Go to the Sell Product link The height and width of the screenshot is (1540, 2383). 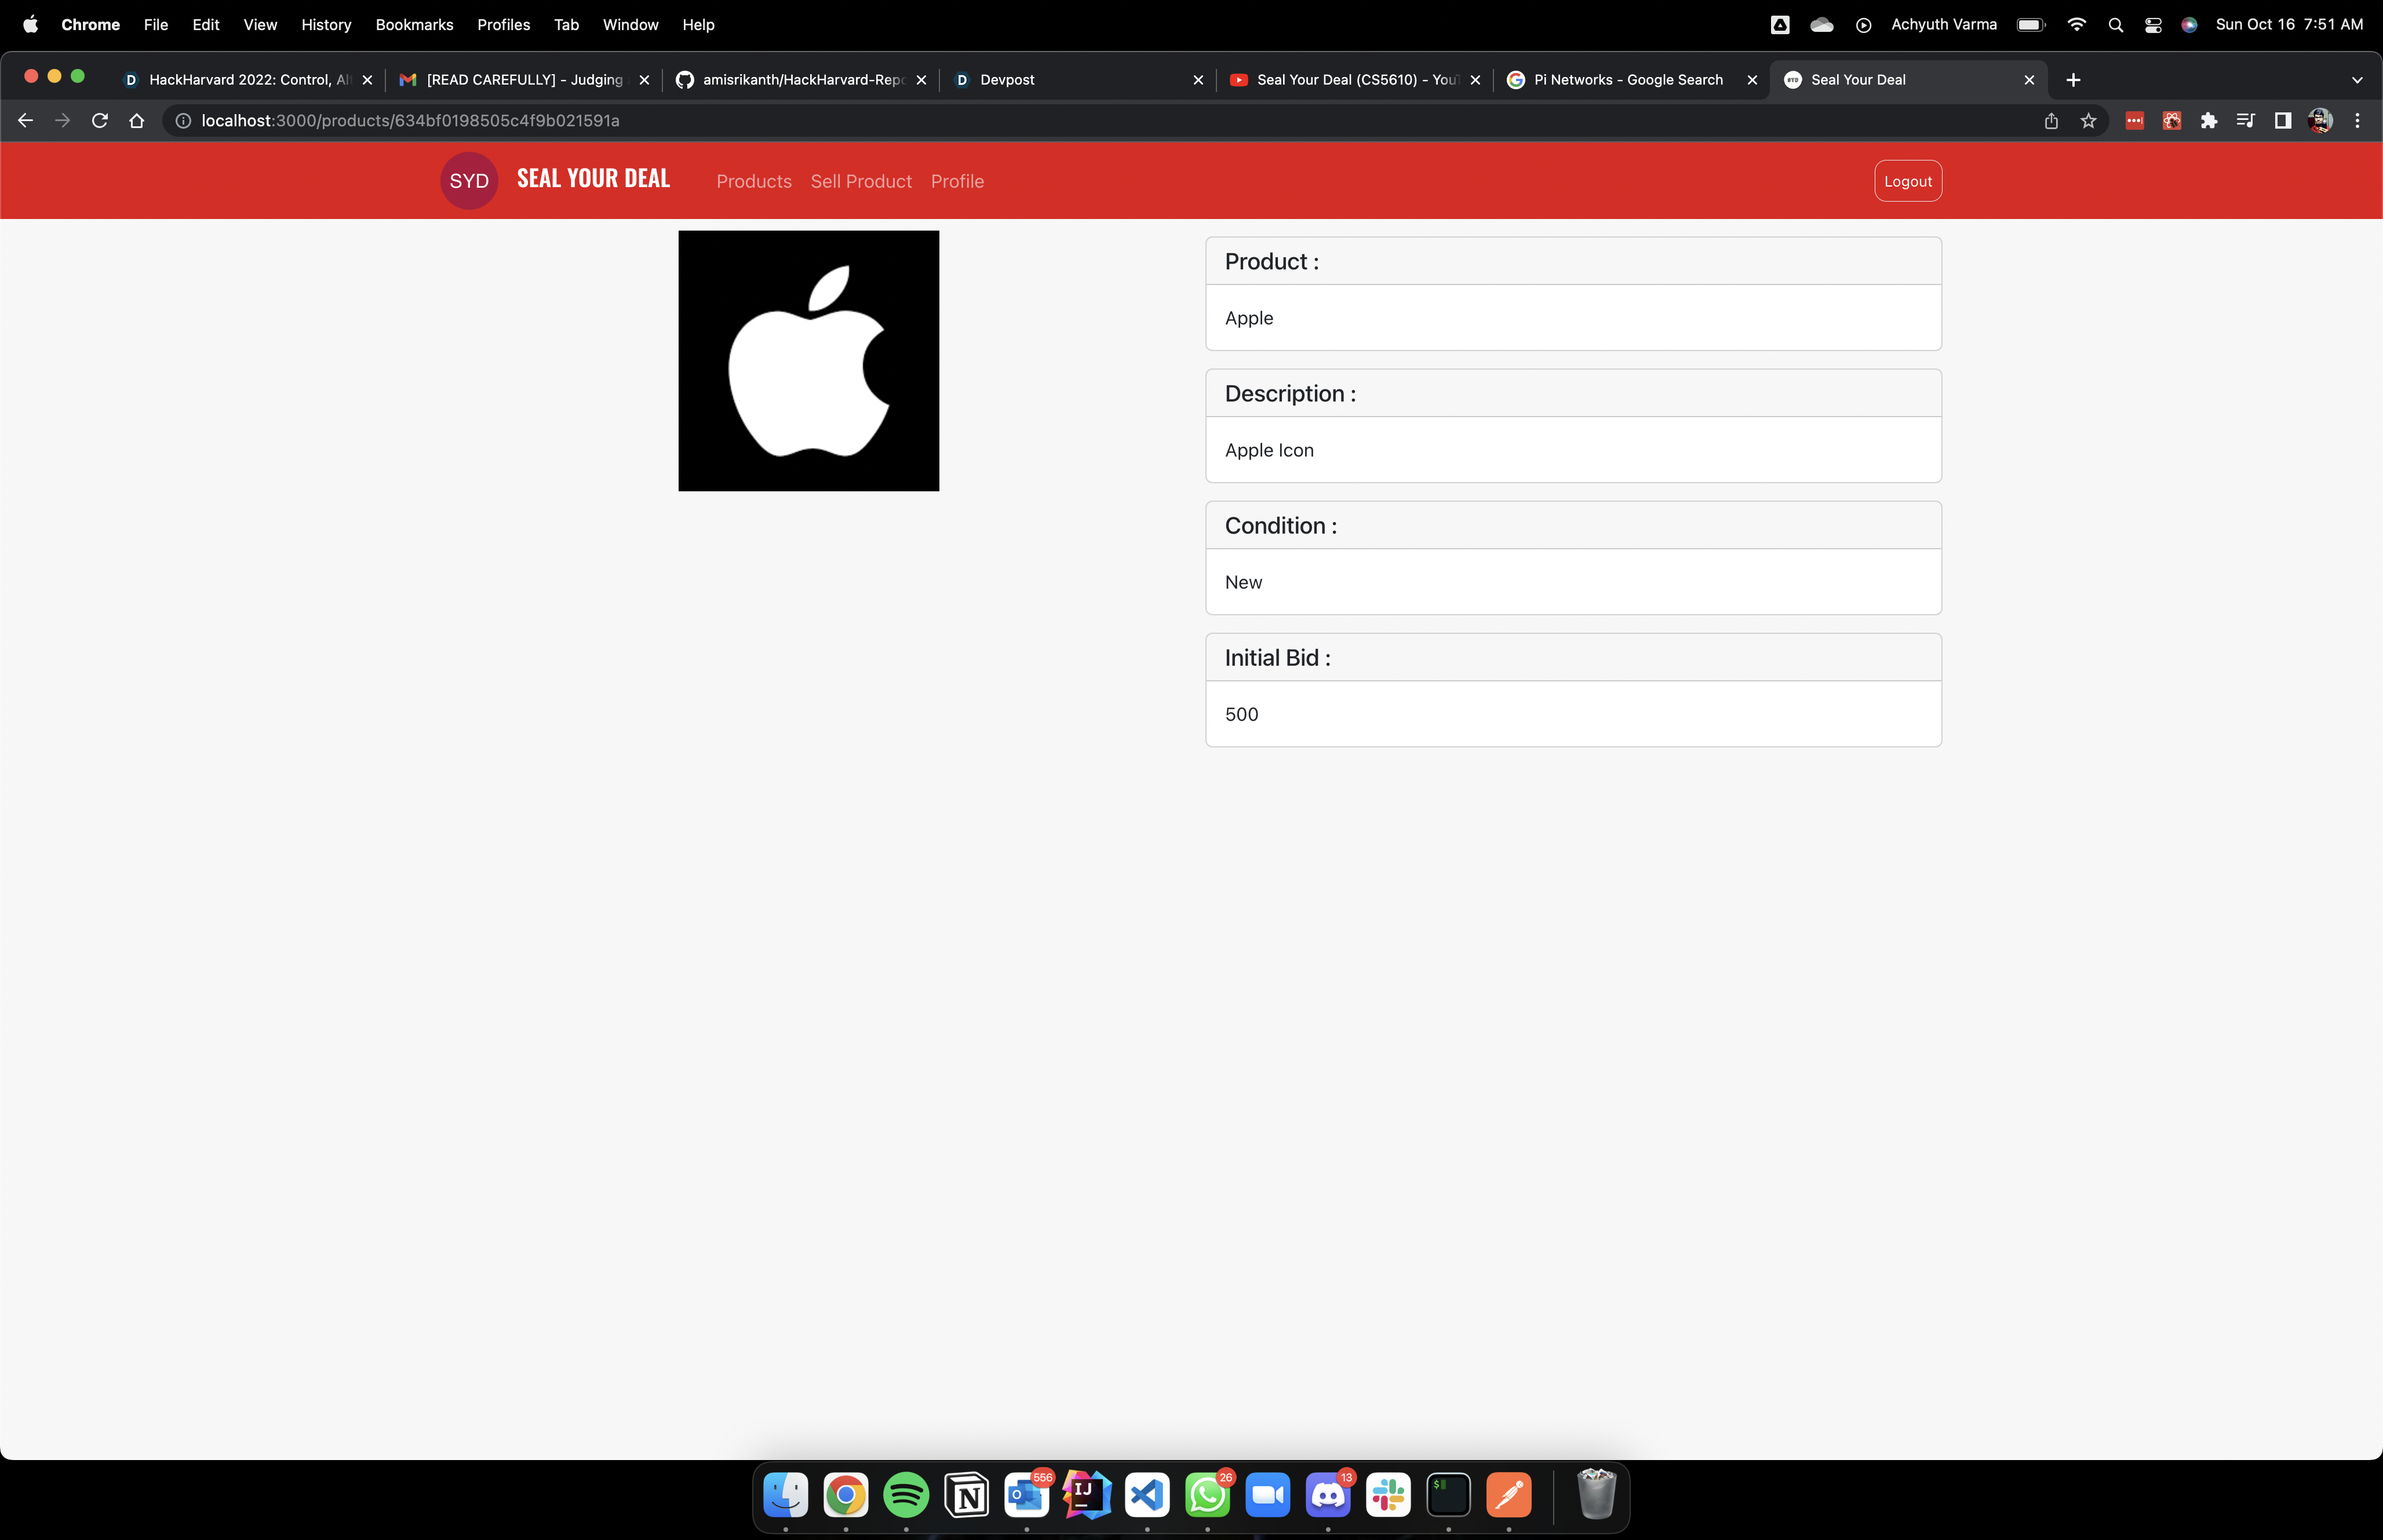(x=860, y=181)
